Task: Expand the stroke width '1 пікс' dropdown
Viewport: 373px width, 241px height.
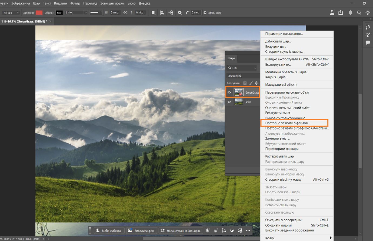Action: [x=86, y=13]
